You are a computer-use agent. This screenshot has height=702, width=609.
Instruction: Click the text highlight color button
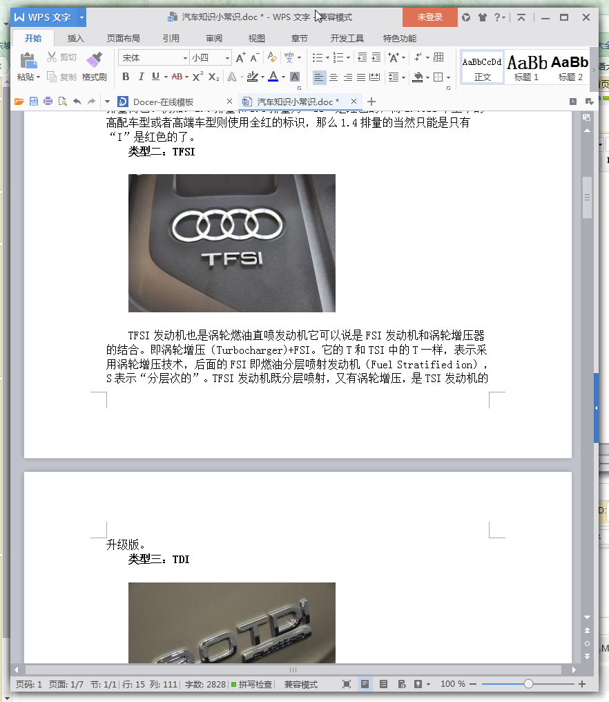click(x=253, y=77)
